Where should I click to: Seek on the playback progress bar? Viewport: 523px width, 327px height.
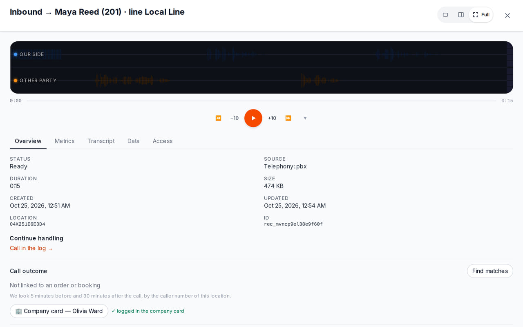(x=261, y=101)
